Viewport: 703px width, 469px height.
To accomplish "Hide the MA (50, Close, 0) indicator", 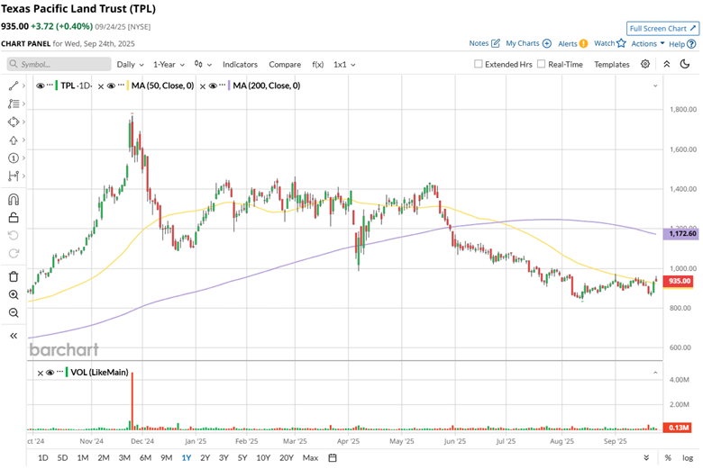I will pyautogui.click(x=111, y=86).
